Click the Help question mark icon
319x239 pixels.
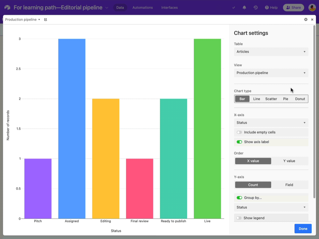[266, 7]
